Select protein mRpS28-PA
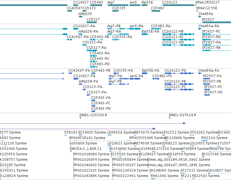Viewport: 231px width, 180px height. click(88, 81)
